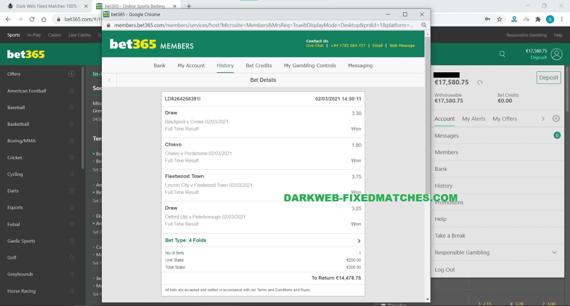This screenshot has height=306, width=570.
Task: Favourite American Football with its star
Action: tap(72, 91)
